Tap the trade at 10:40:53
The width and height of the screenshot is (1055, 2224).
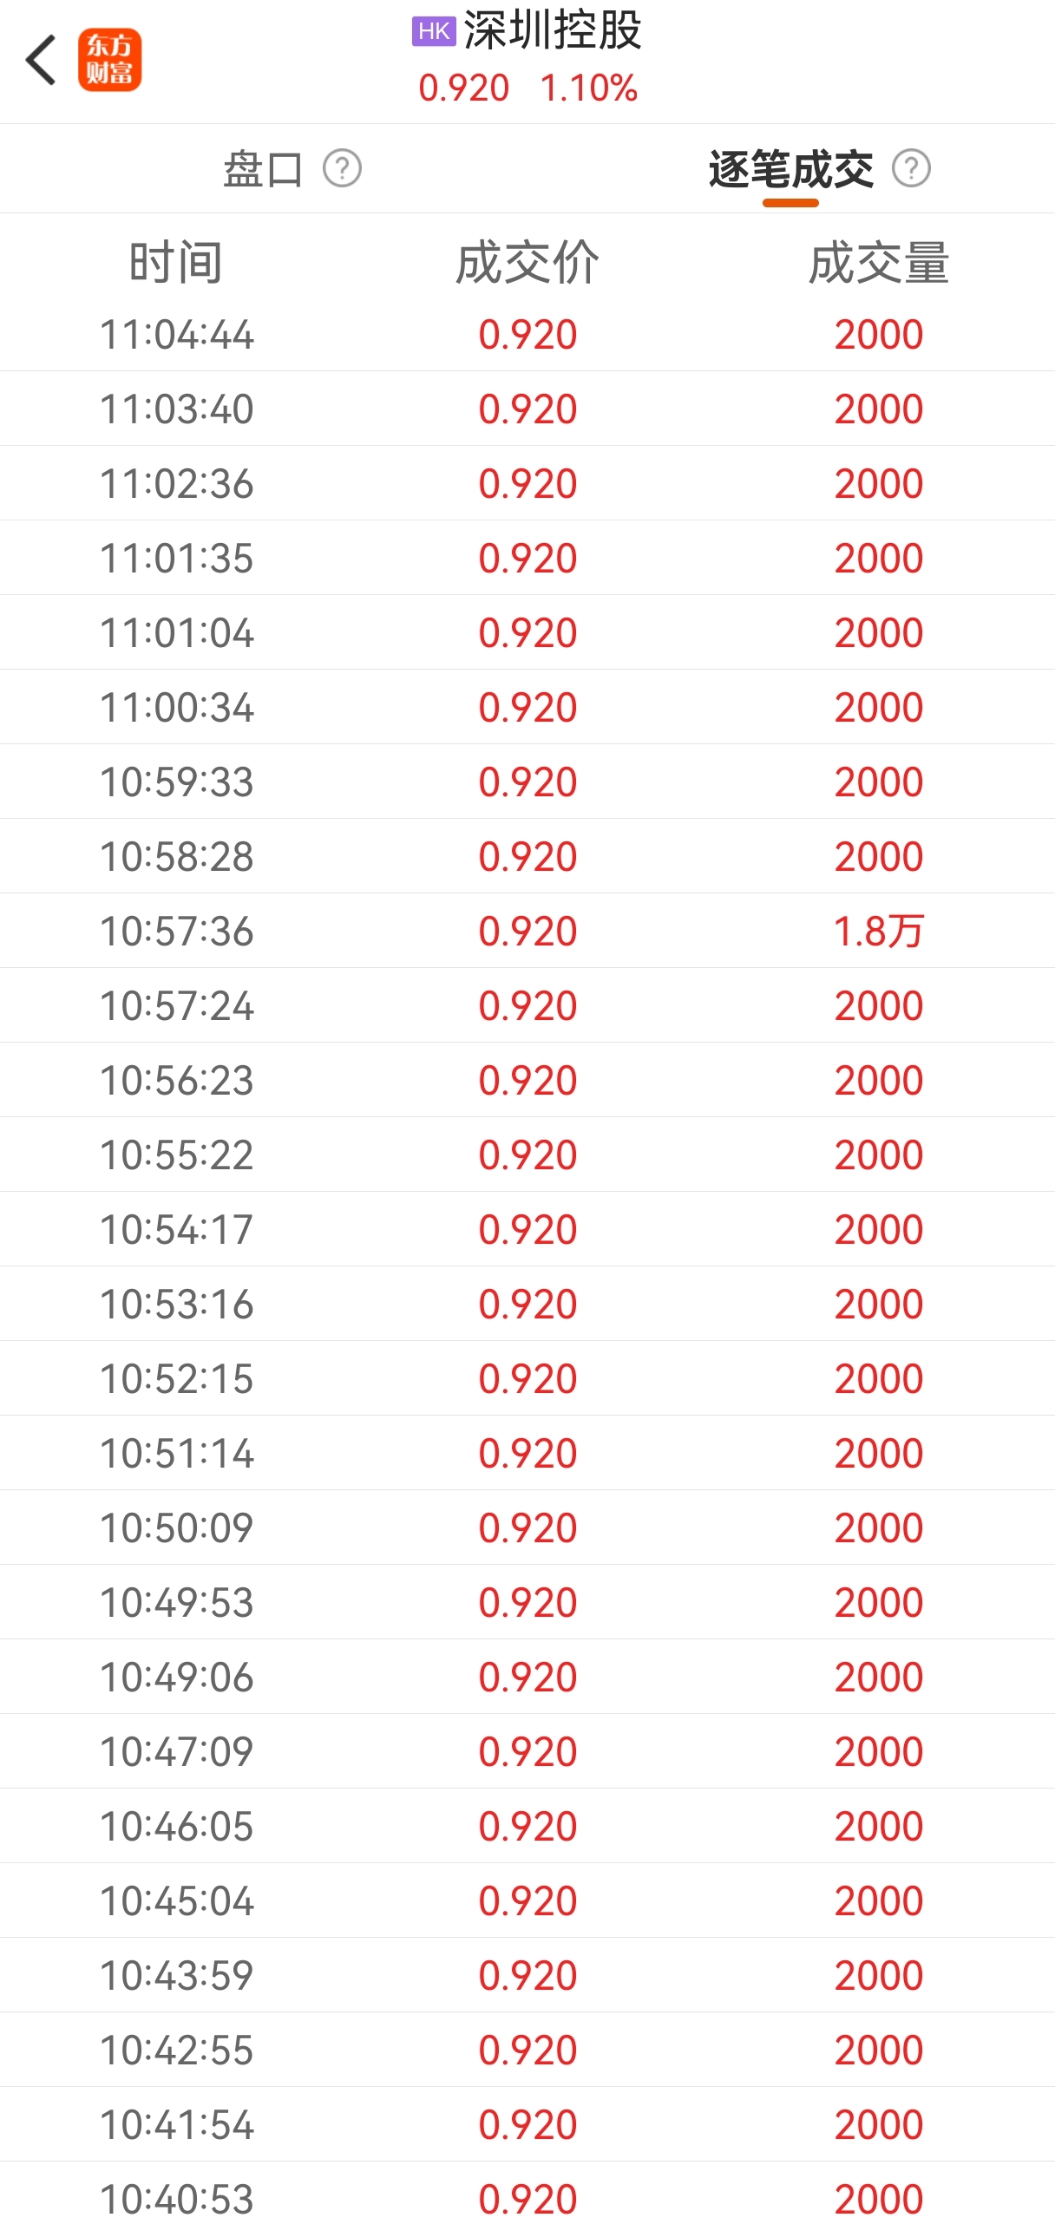[x=527, y=2198]
